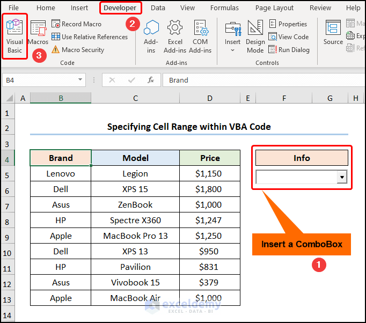Toggle Use Relative References
Viewport: 366px width, 323px height.
tap(90, 37)
